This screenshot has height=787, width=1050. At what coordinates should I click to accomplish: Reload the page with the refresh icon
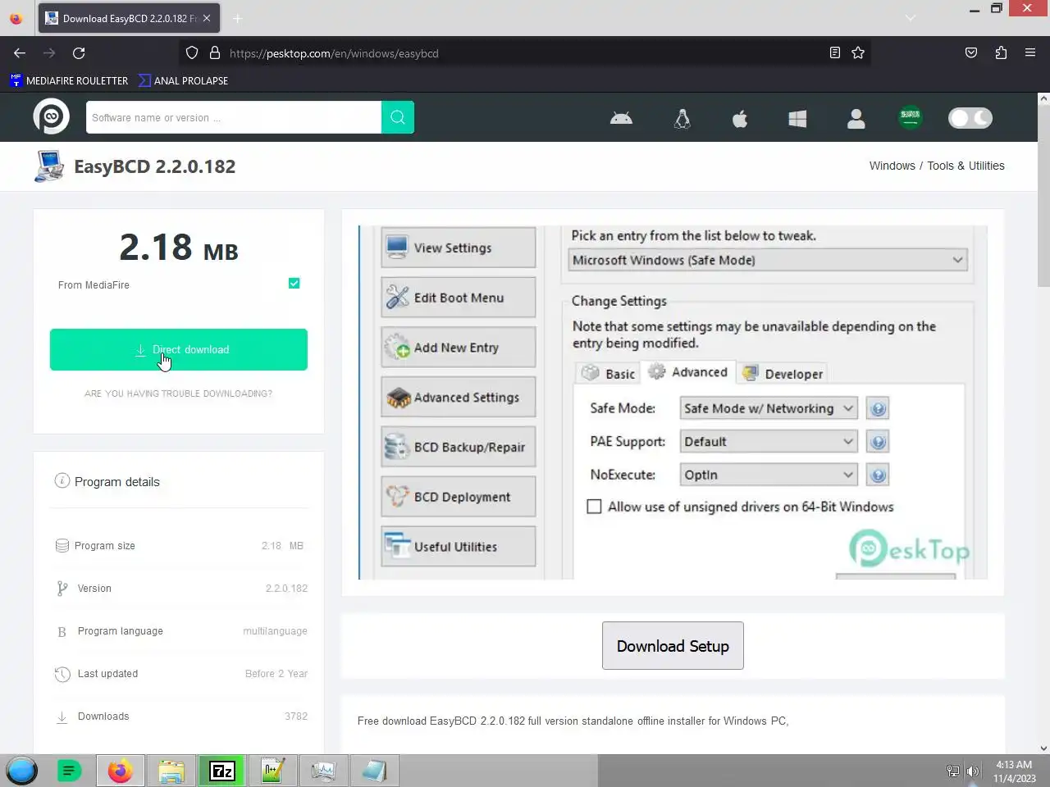tap(79, 53)
